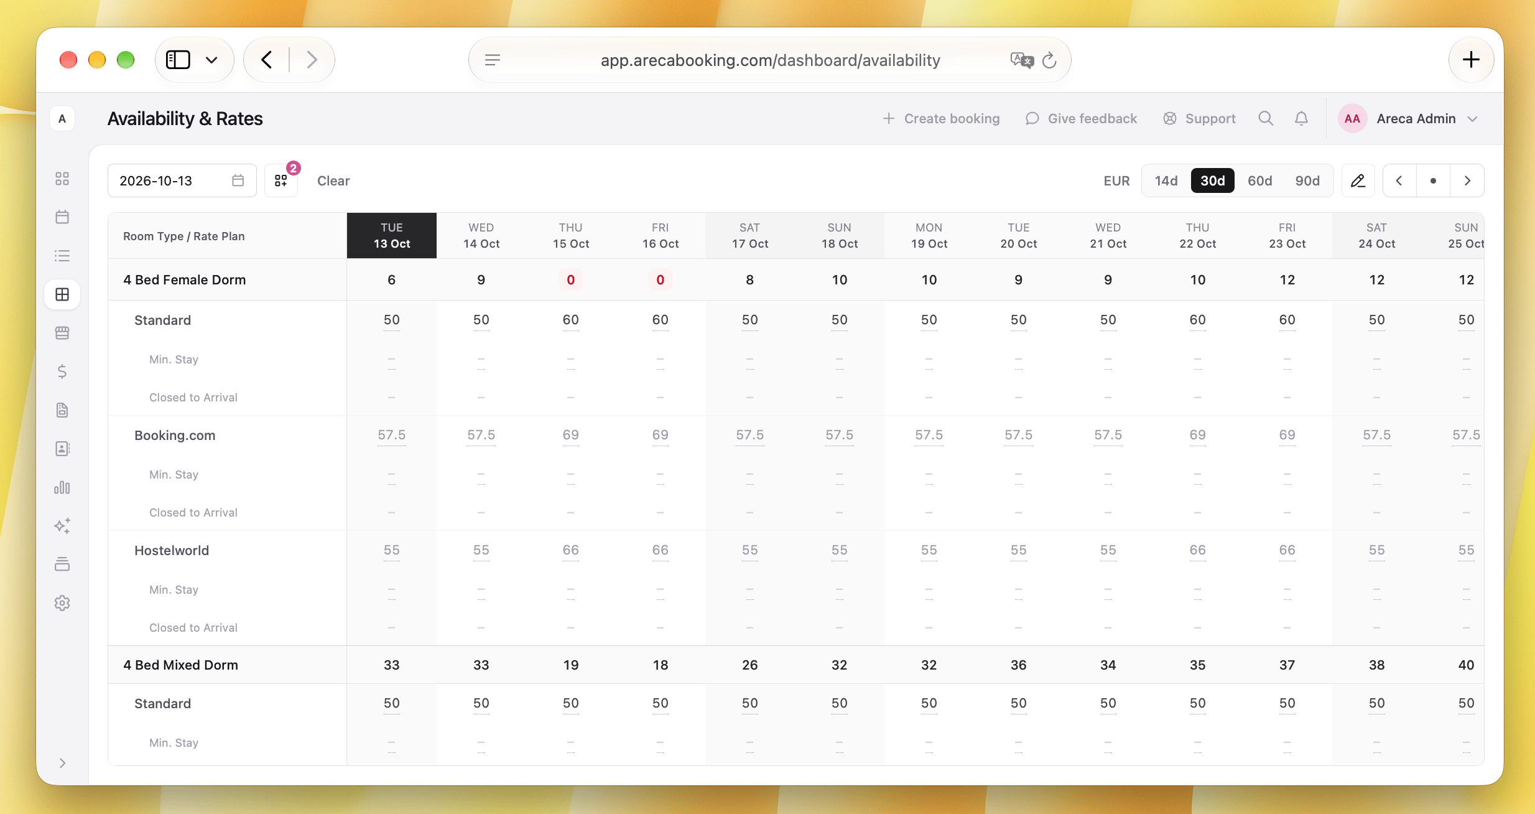Select the TUE 13 Oct column header
The height and width of the screenshot is (814, 1535).
tap(392, 235)
